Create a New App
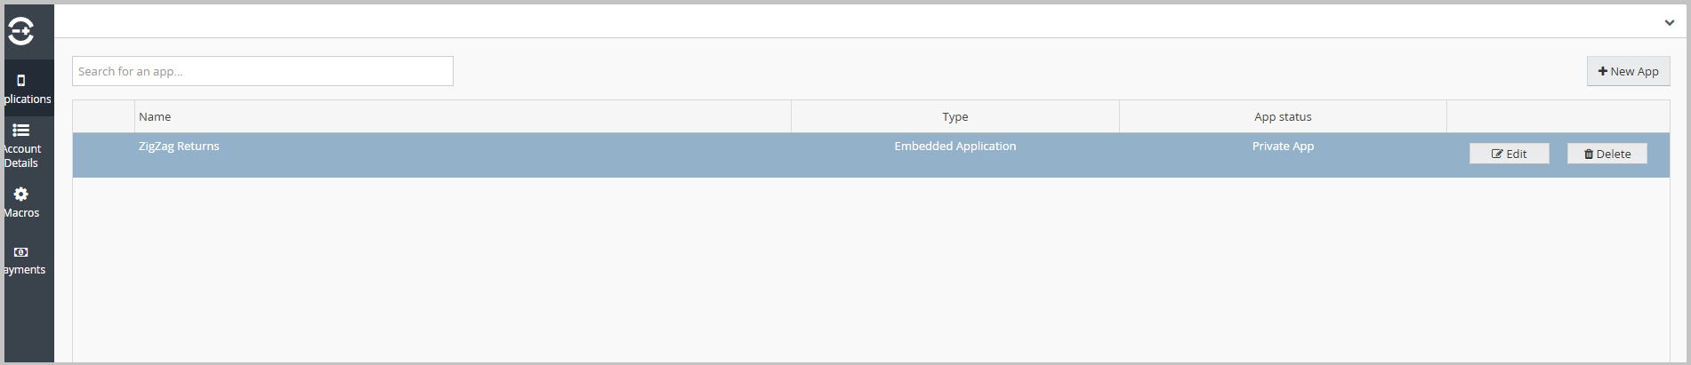Screen dimensions: 1691x365 click(x=1628, y=71)
